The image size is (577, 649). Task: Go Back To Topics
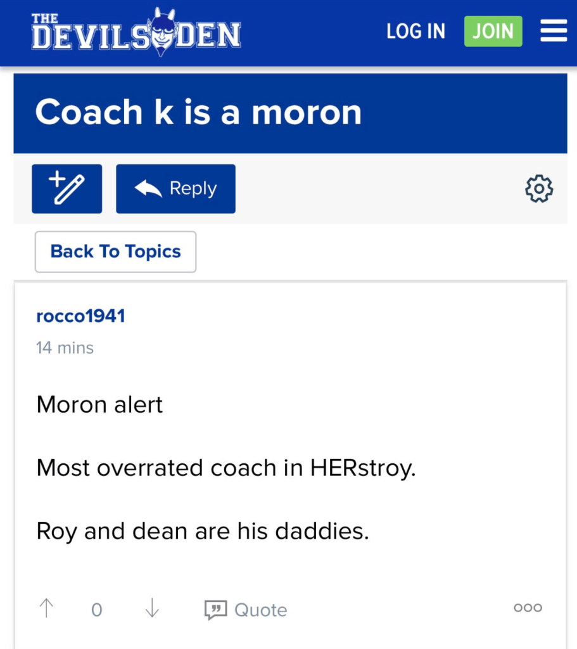(115, 252)
